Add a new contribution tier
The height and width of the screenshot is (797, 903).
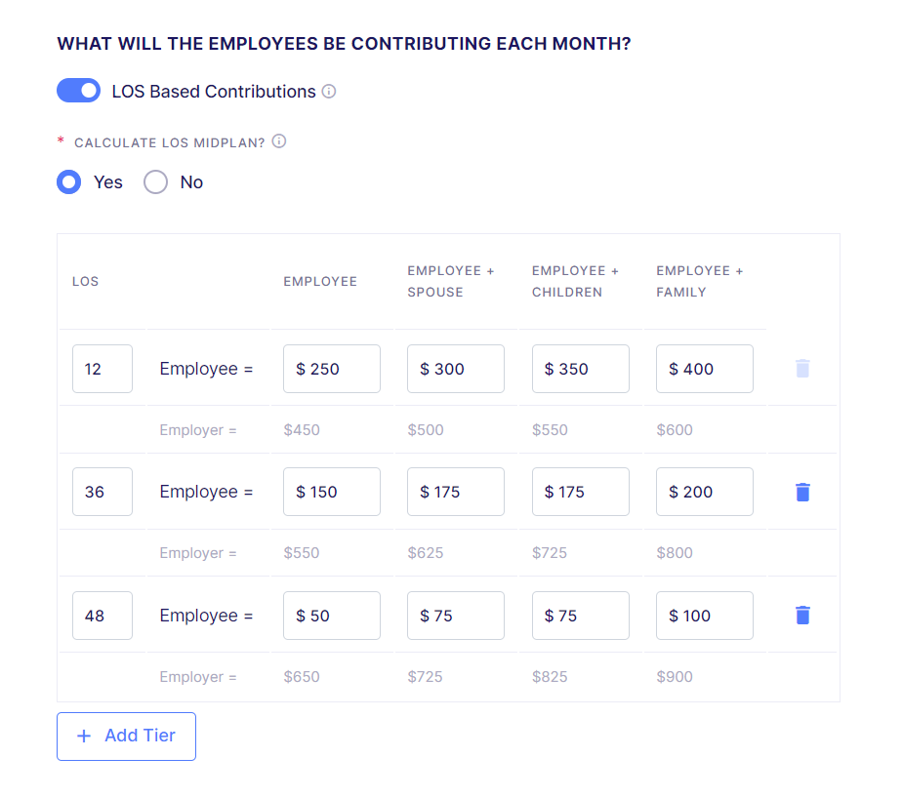point(126,736)
